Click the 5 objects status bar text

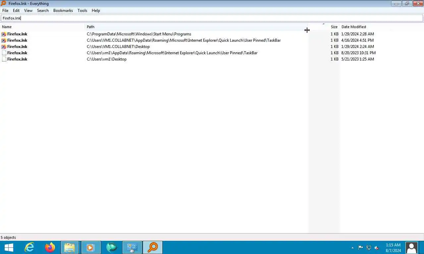pyautogui.click(x=8, y=237)
